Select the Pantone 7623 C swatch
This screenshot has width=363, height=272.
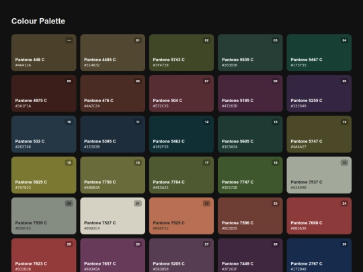click(x=44, y=255)
